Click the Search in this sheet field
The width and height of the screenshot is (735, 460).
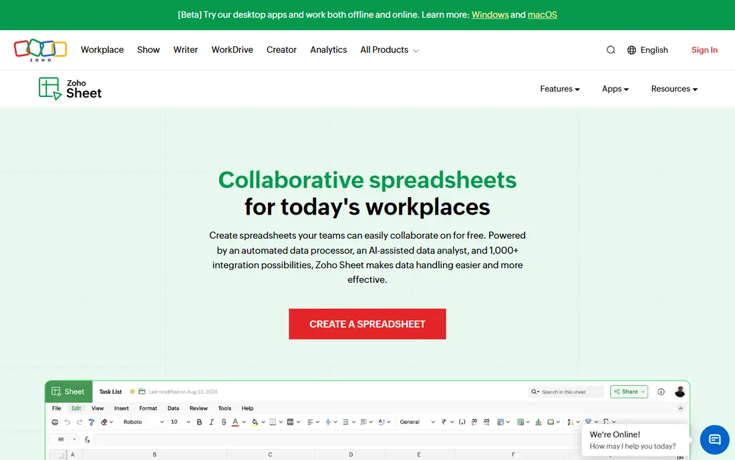(566, 392)
